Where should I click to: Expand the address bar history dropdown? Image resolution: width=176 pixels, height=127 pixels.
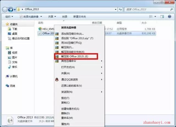tap(116, 9)
